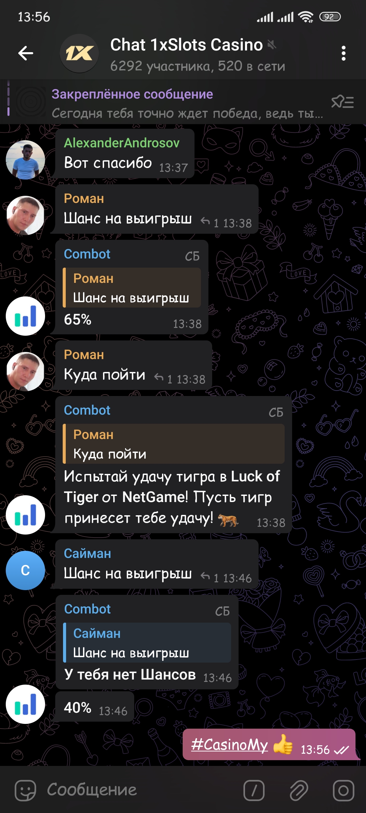Screen dimensions: 366x813
Task: Tap the Сайман avatar with letter C
Action: 25,570
